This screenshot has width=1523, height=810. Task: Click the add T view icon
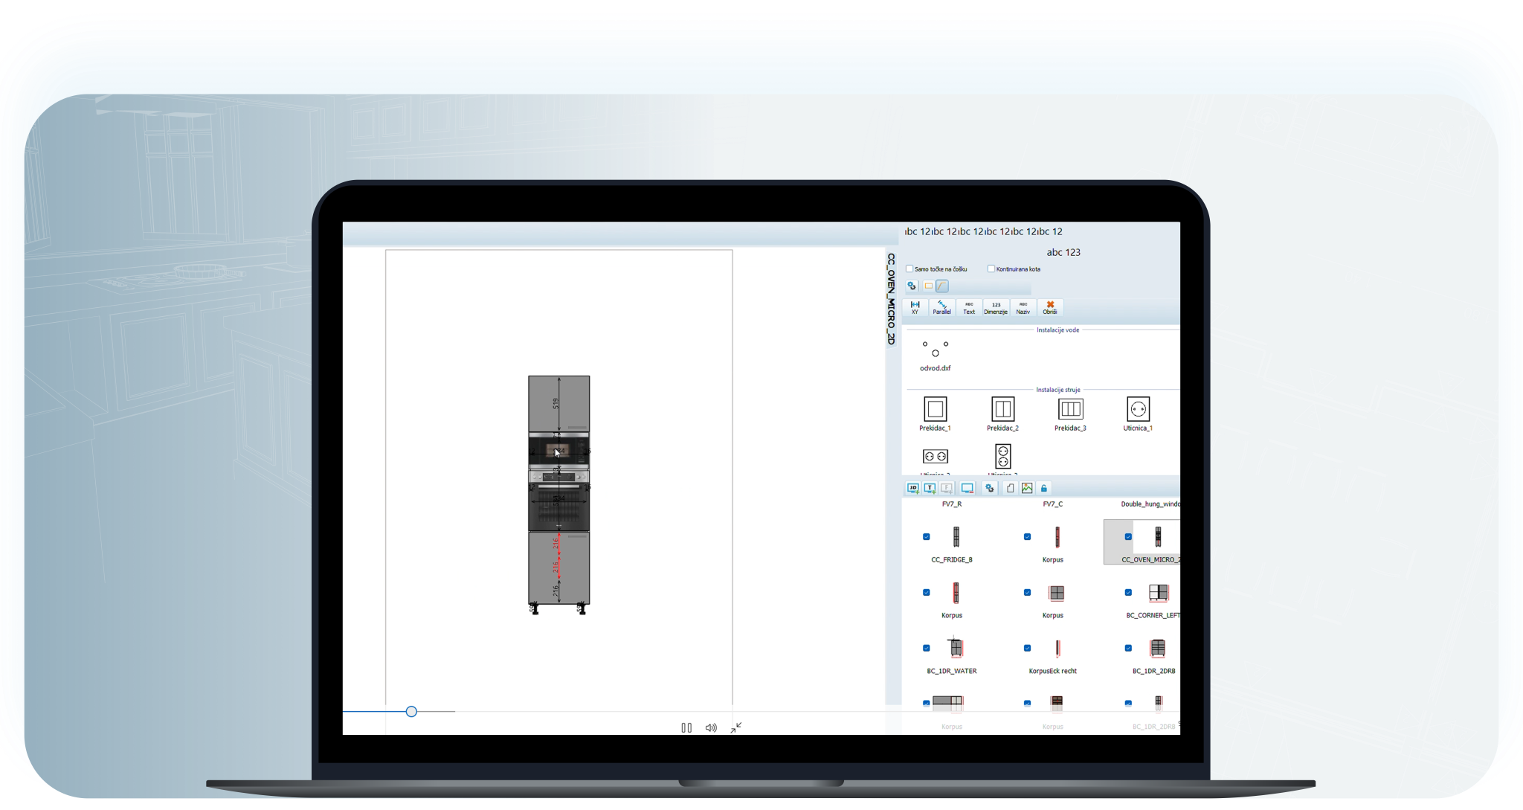930,489
